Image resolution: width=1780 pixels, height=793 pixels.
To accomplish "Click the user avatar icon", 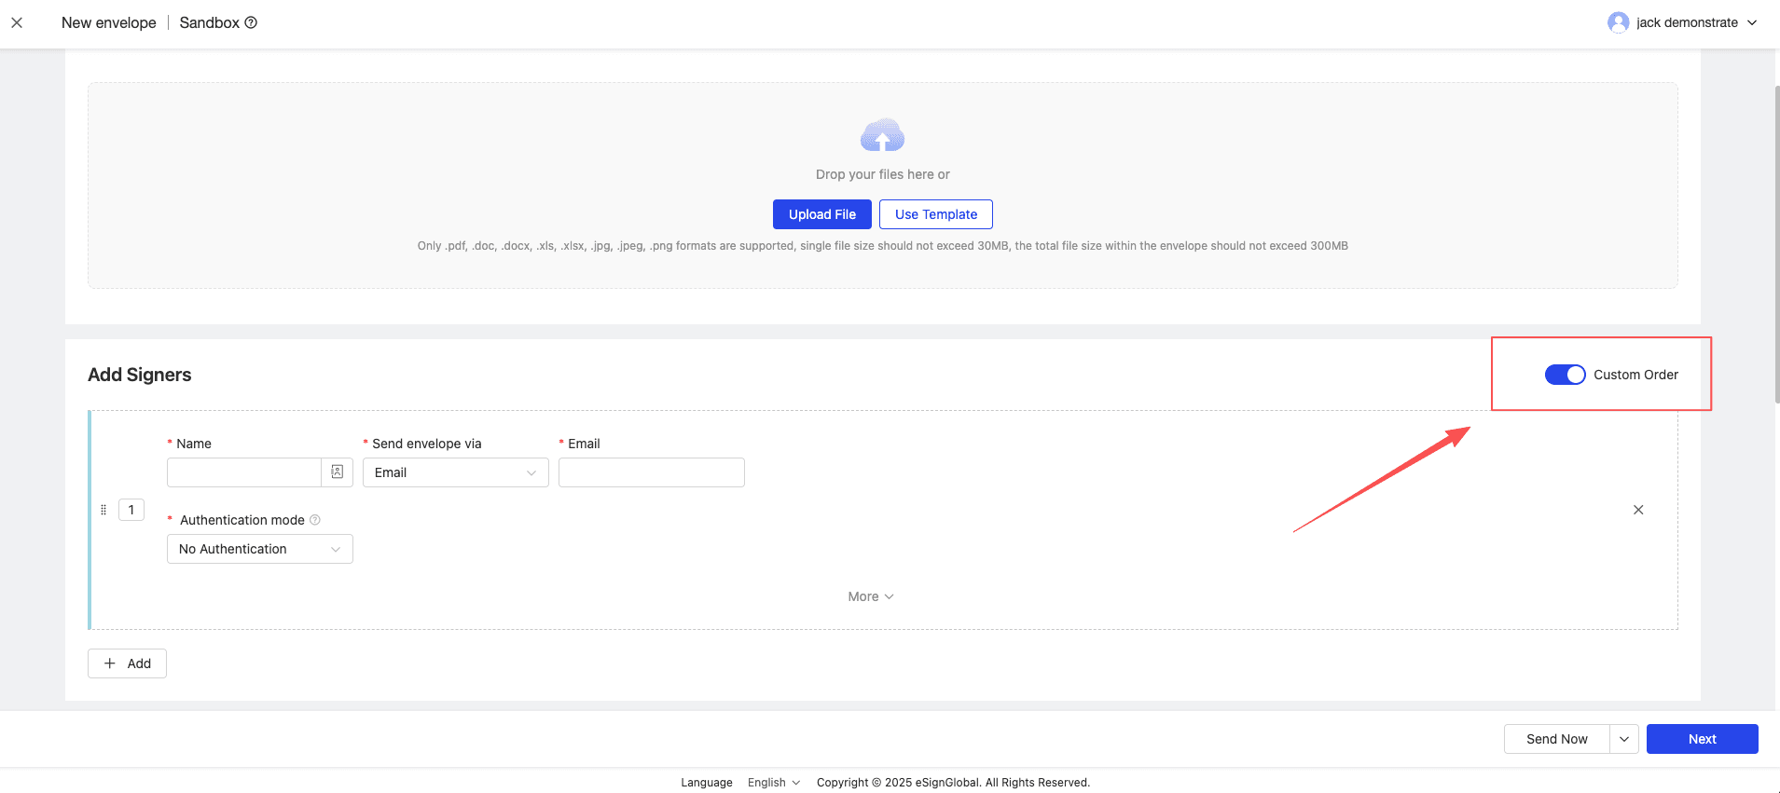I will [1618, 22].
